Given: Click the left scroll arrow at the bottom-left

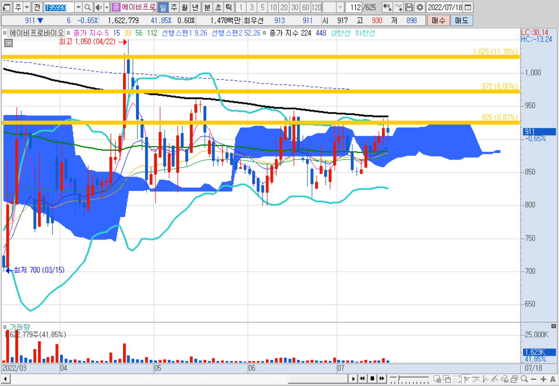Looking at the screenshot, I should 5,379.
